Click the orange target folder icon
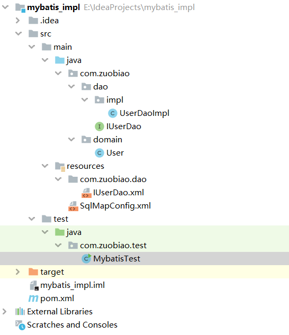The width and height of the screenshot is (289, 335). click(x=33, y=272)
